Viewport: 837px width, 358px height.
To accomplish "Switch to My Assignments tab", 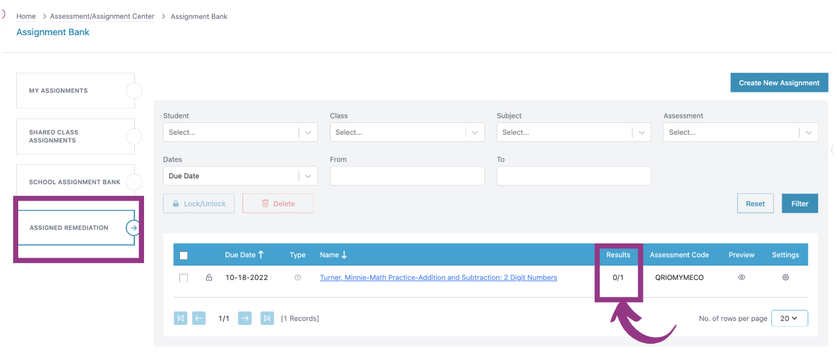I will point(76,90).
